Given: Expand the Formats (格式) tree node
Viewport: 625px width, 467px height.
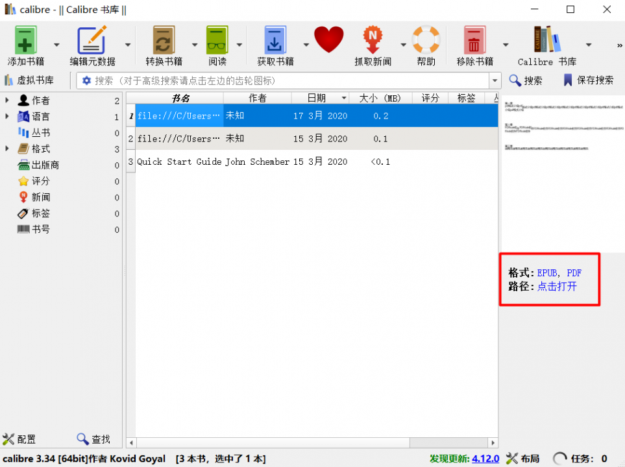Looking at the screenshot, I should pos(6,149).
